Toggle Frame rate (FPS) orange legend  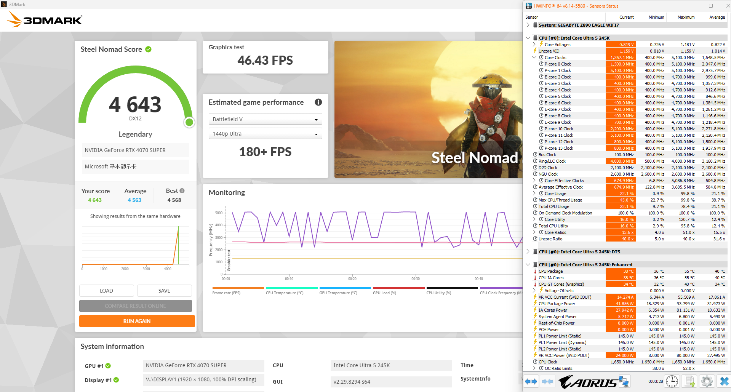tap(238, 291)
